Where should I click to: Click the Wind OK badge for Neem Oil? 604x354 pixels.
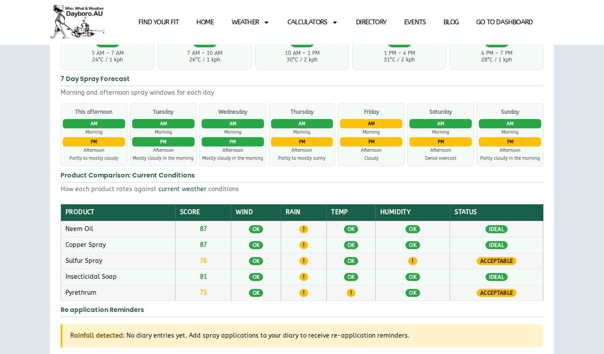256,229
